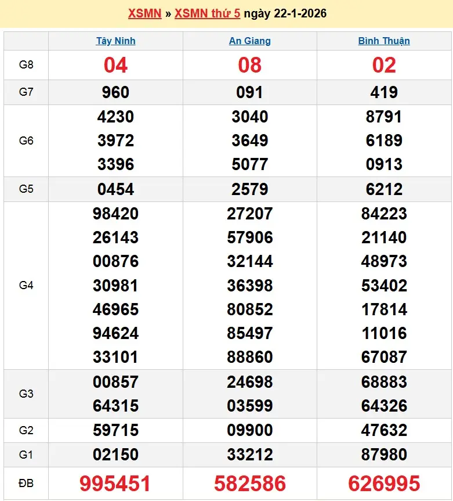The image size is (453, 501).
Task: Click the G4 row label
Action: 26,285
